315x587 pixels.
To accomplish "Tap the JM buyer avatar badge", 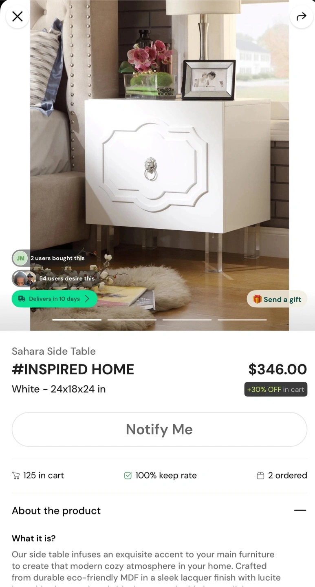I will (x=20, y=258).
